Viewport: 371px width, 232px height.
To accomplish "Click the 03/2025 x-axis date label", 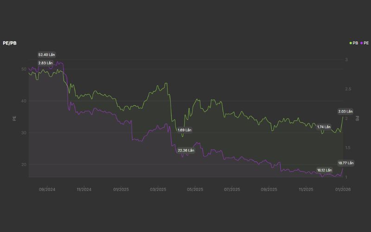I will point(158,189).
